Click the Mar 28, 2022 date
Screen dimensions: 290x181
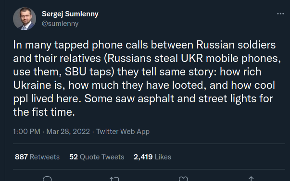68,132
